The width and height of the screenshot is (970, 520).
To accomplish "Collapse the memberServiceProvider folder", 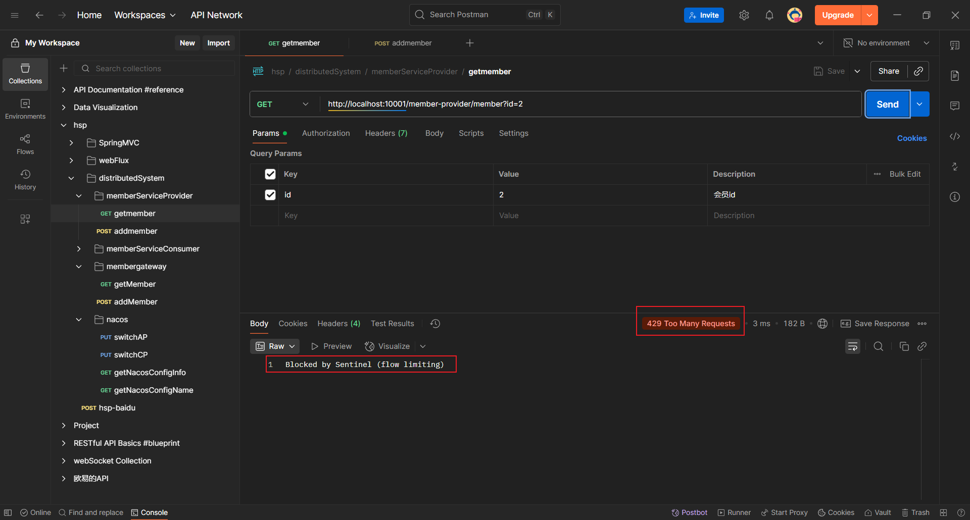I will (x=79, y=196).
